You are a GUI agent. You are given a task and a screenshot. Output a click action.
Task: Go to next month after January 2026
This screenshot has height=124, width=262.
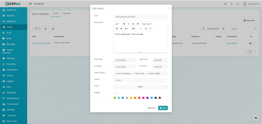coord(223,29)
